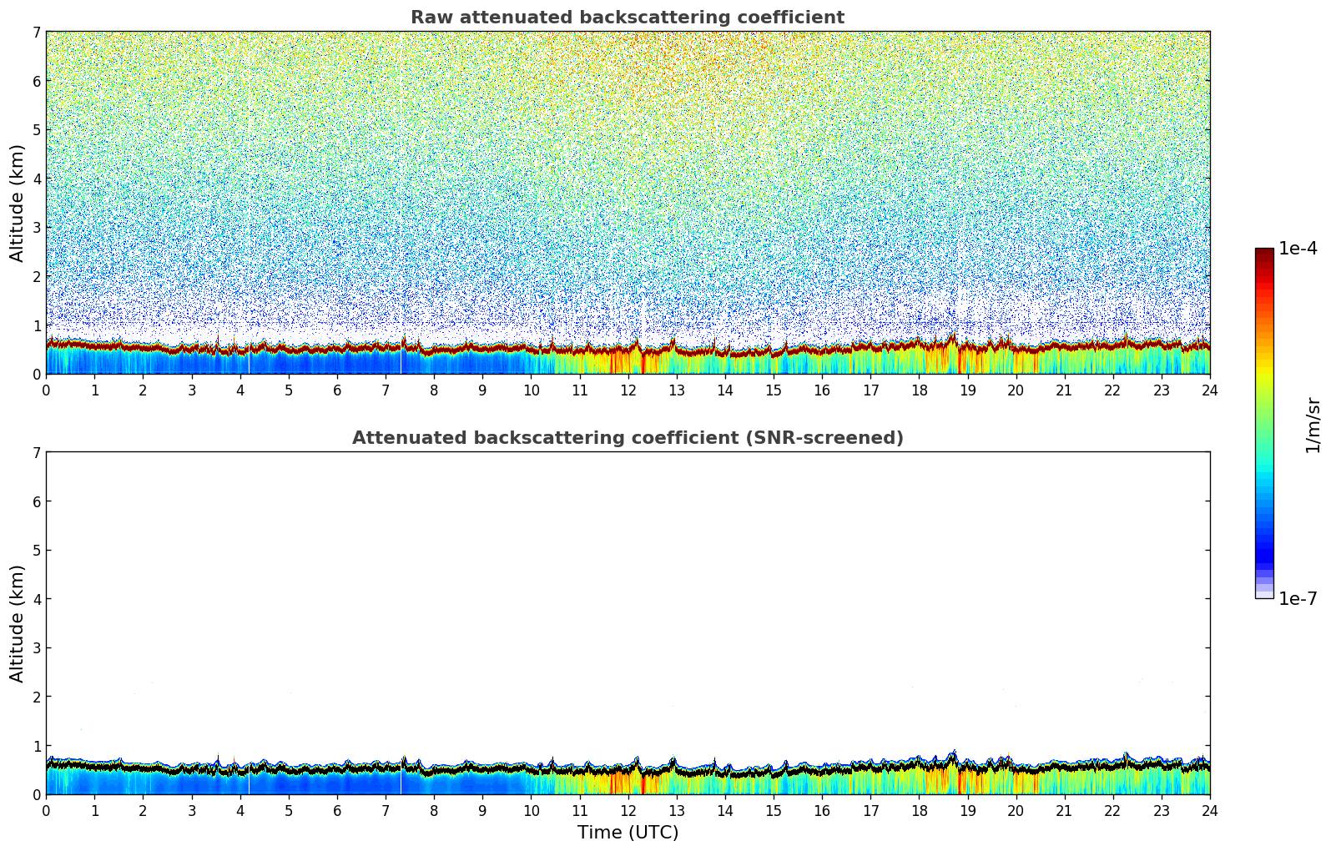
Task: Click the 7 km tick on the top altitude axis
Action: [36, 32]
